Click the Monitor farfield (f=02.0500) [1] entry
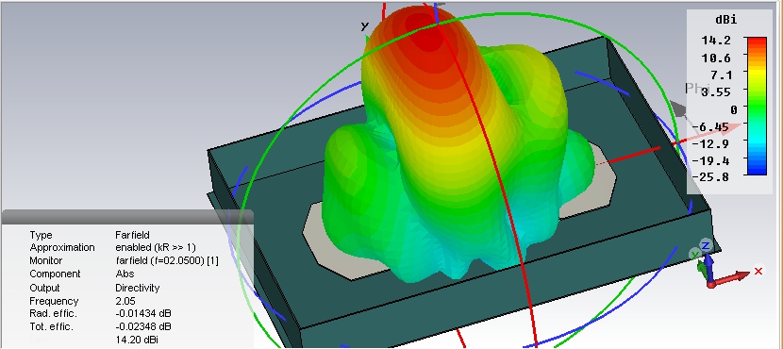 [x=124, y=260]
